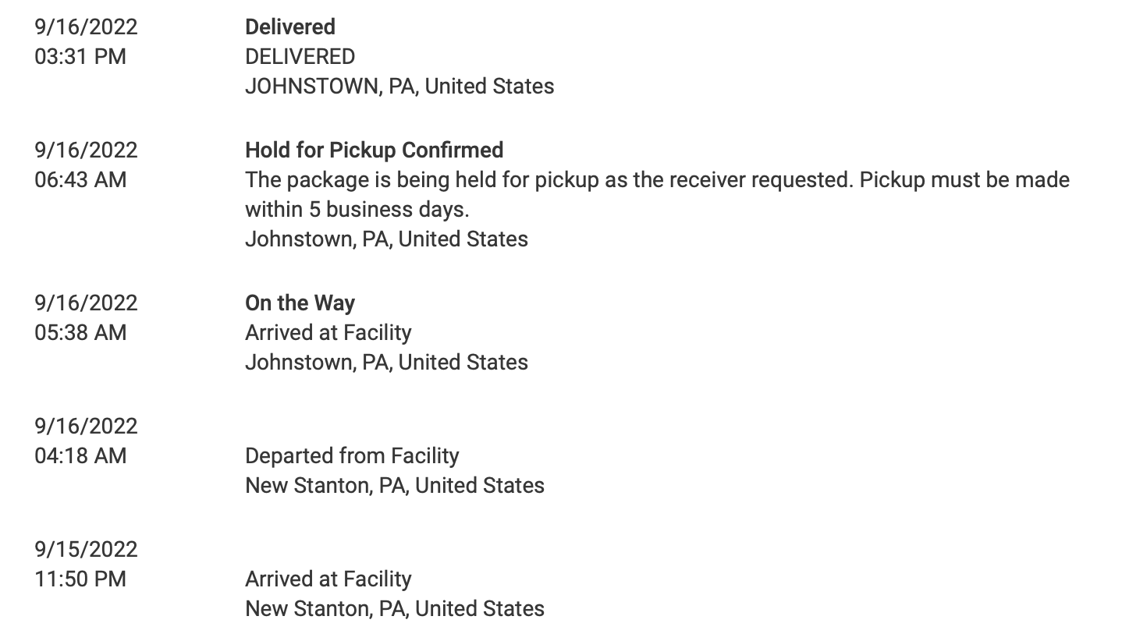Click the 9/16/2022 date beside Delivered
This screenshot has height=641, width=1122.
point(86,27)
